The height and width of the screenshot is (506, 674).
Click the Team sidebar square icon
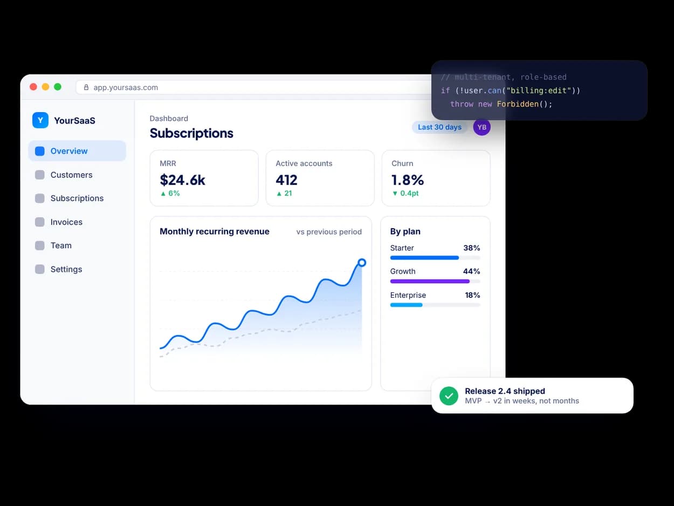point(40,245)
